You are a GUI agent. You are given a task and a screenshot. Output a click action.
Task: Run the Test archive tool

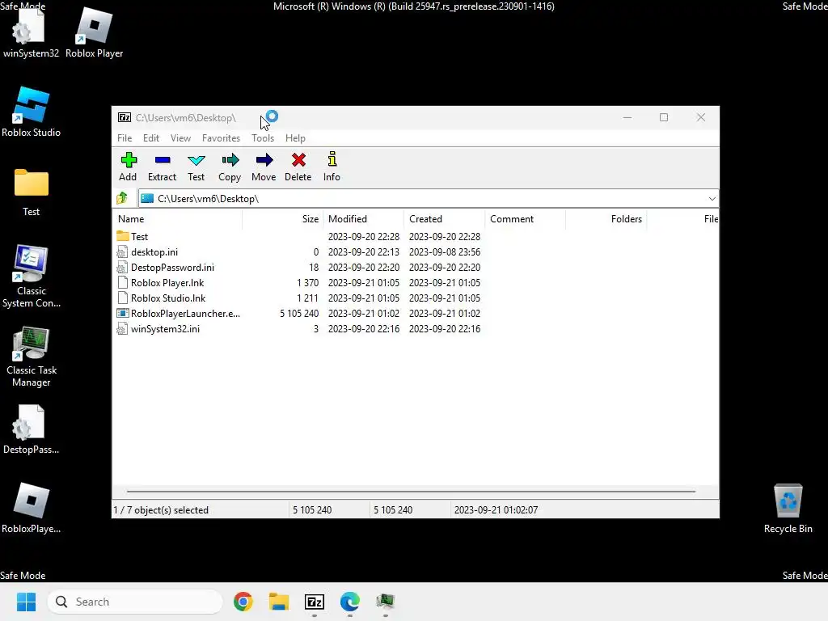[x=196, y=167]
